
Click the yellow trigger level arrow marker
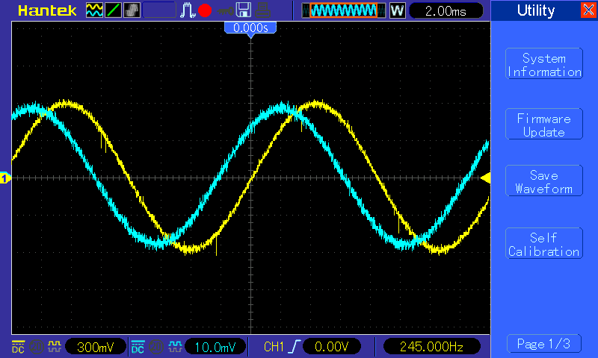tap(485, 178)
